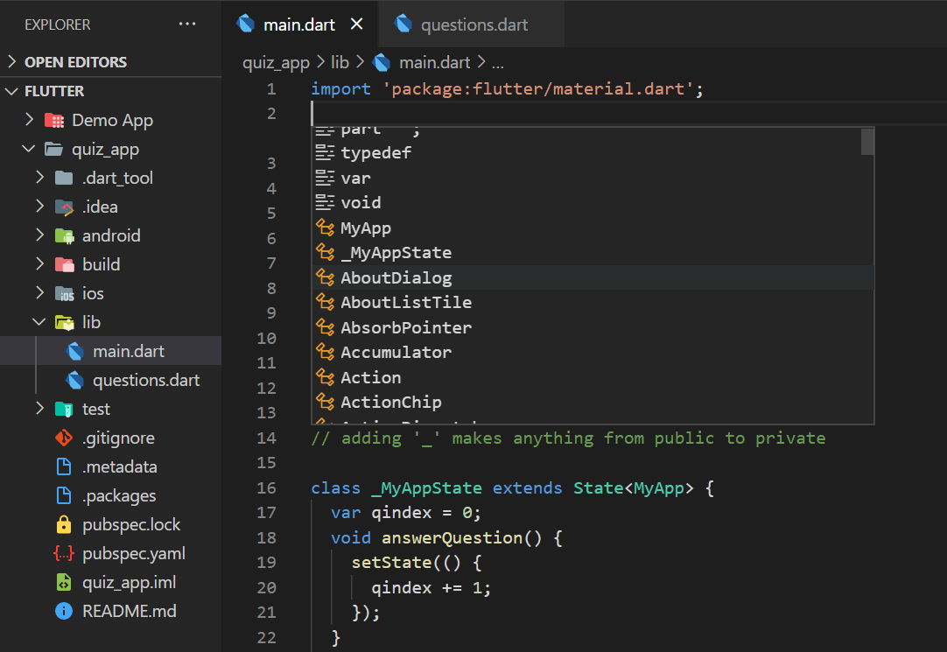Click the braces icon next to pubspec.yaml

tap(64, 553)
